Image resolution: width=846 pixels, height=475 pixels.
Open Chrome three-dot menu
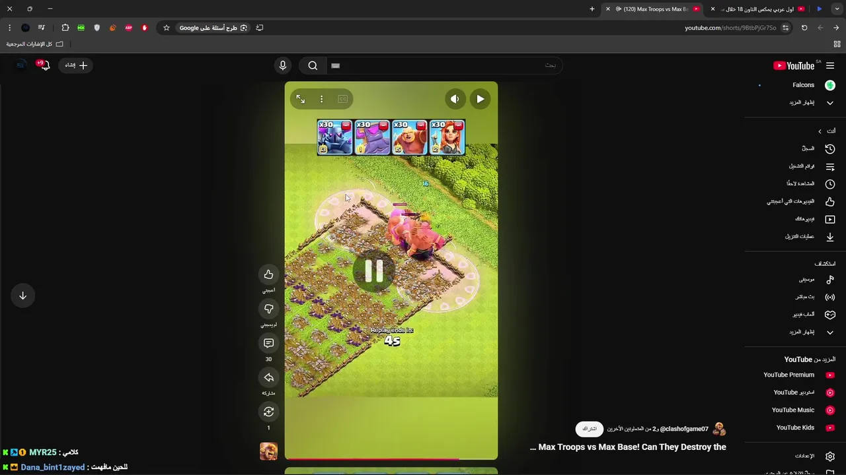(9, 28)
